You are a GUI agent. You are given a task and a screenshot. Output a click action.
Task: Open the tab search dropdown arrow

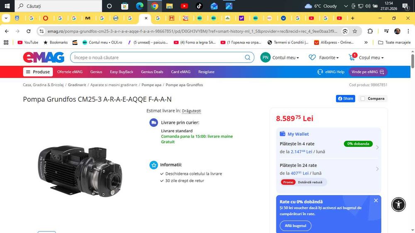pyautogui.click(x=6, y=18)
